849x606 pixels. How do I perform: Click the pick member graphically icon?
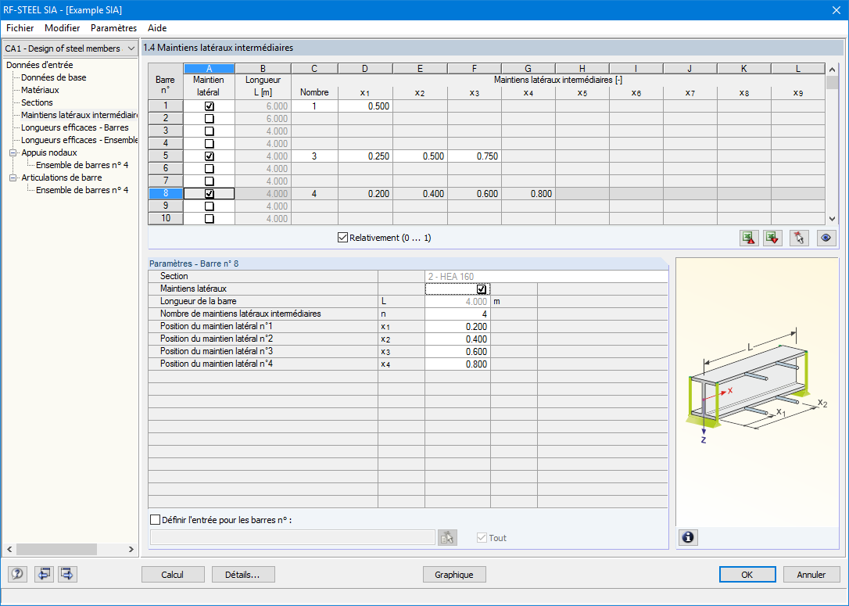[799, 238]
